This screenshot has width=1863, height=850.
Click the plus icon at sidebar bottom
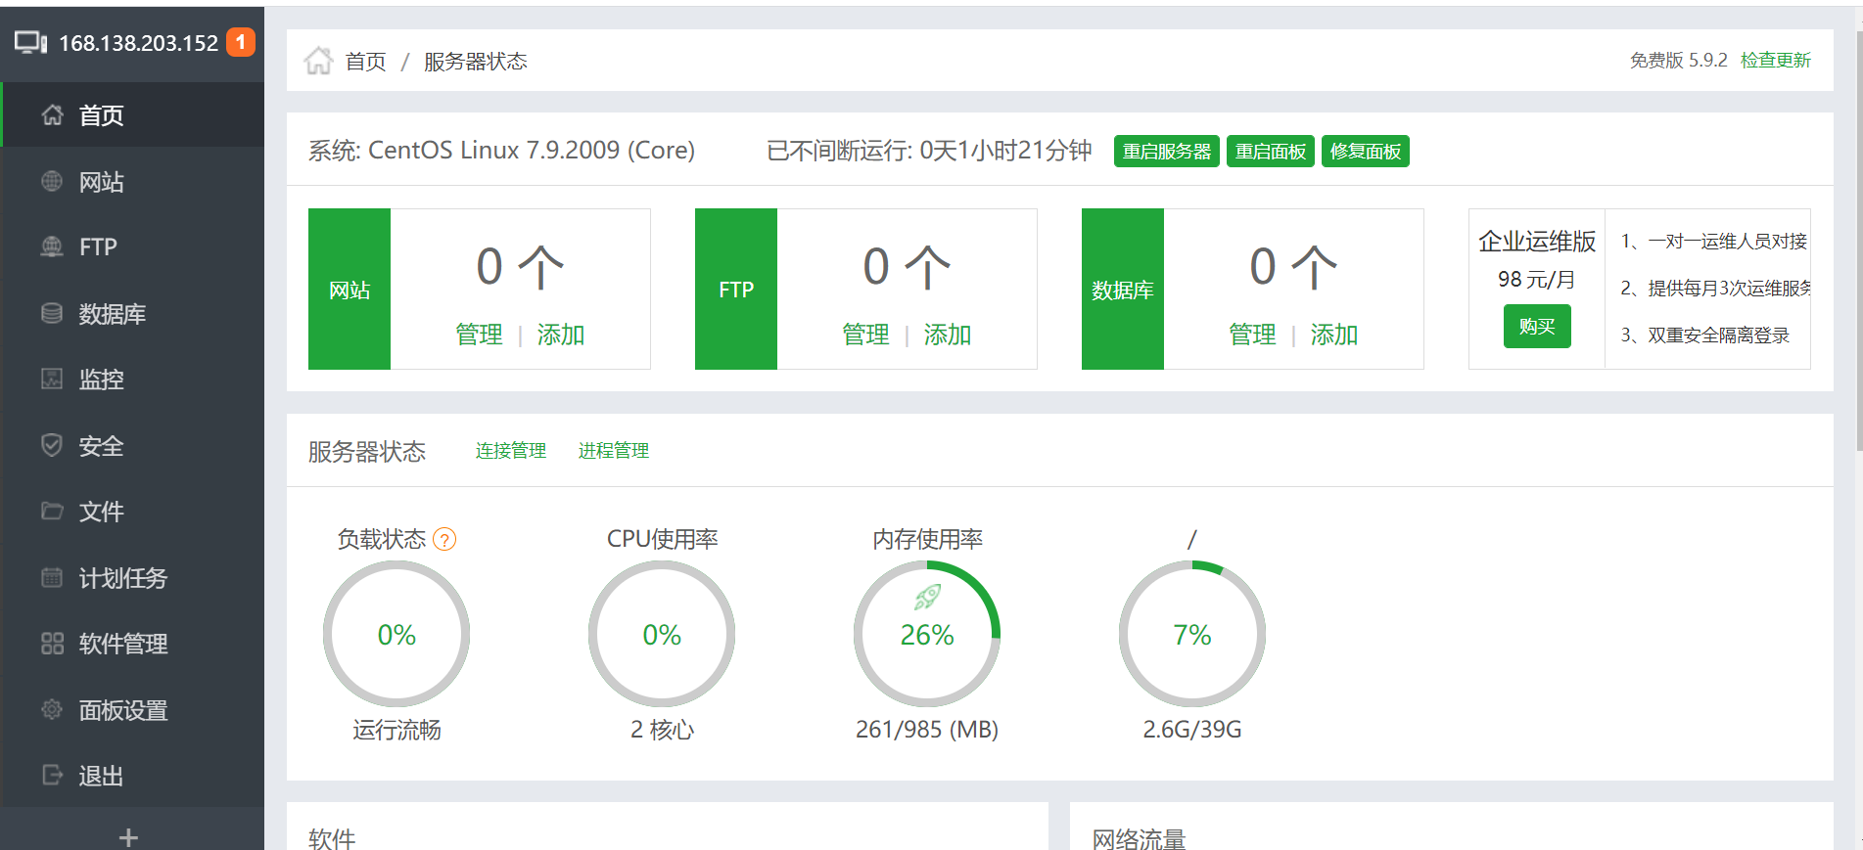click(x=128, y=837)
